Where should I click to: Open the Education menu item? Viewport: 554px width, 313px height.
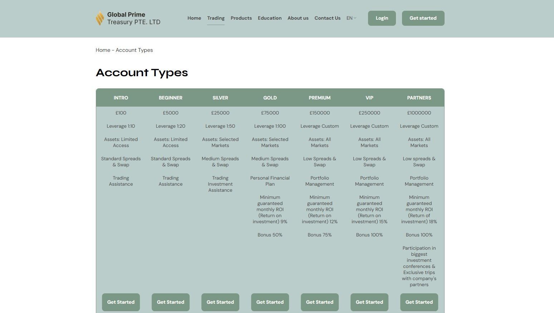pos(270,18)
